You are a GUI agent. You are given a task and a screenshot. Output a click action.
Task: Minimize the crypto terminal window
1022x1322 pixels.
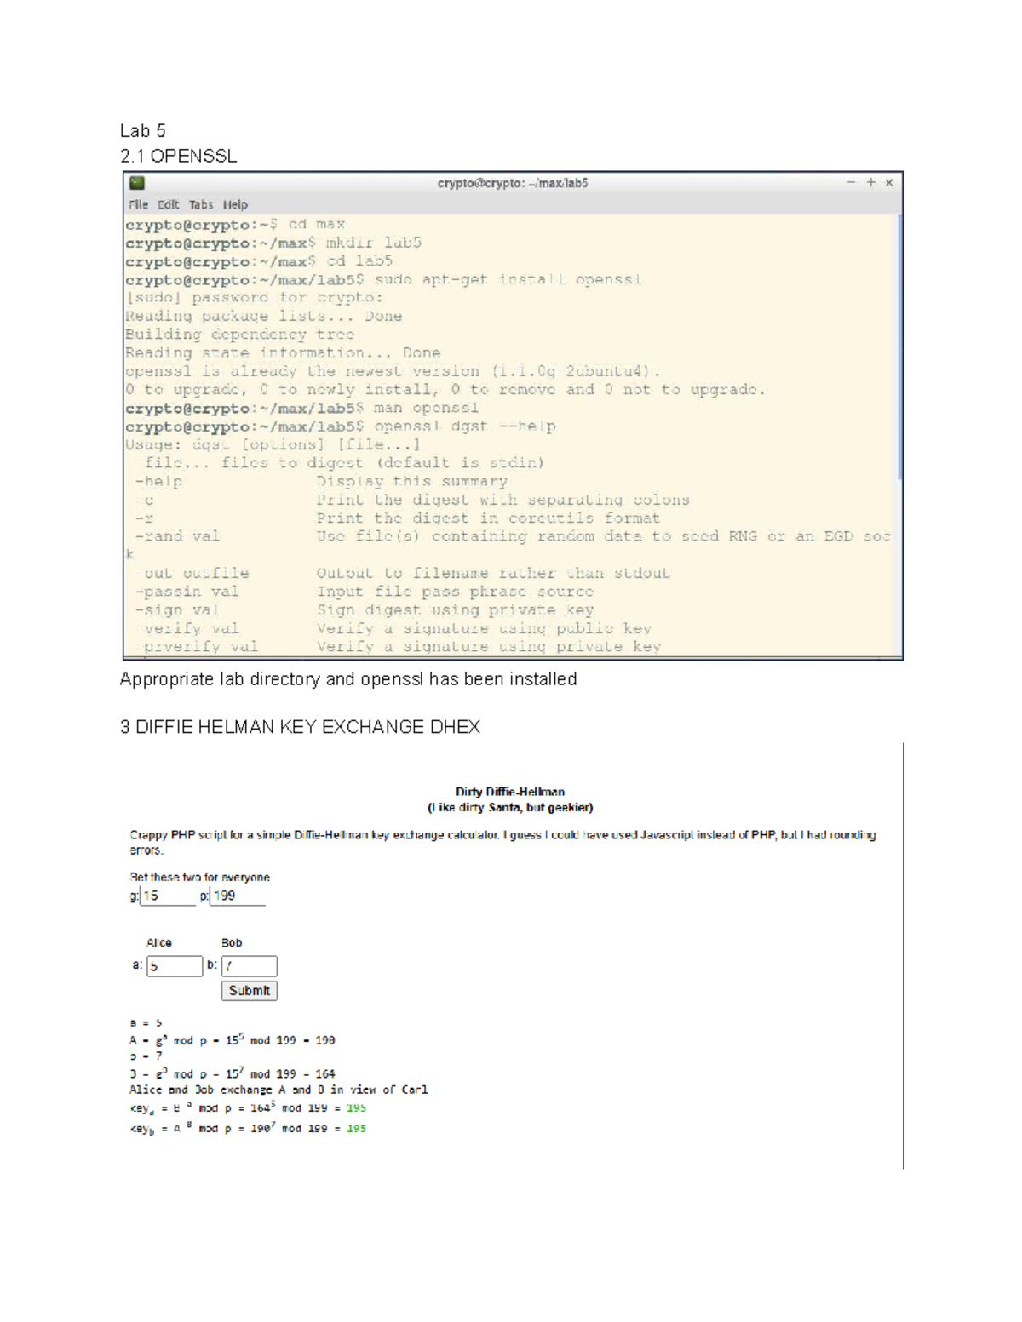(851, 182)
